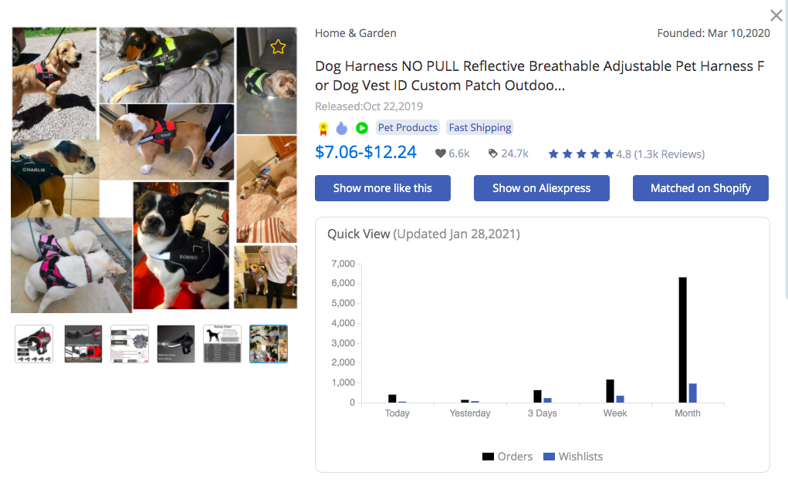Click the tag icon beside 24.7k

pyautogui.click(x=492, y=153)
